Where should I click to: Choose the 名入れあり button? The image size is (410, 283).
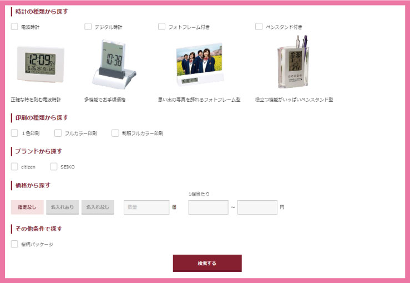[x=63, y=207]
